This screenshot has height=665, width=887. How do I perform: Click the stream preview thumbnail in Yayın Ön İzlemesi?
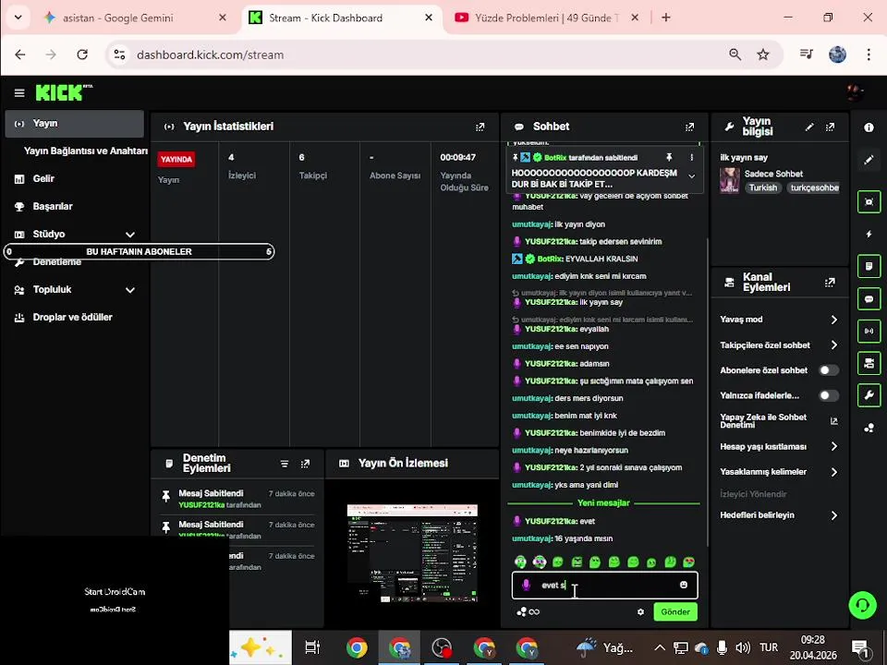[x=412, y=553]
